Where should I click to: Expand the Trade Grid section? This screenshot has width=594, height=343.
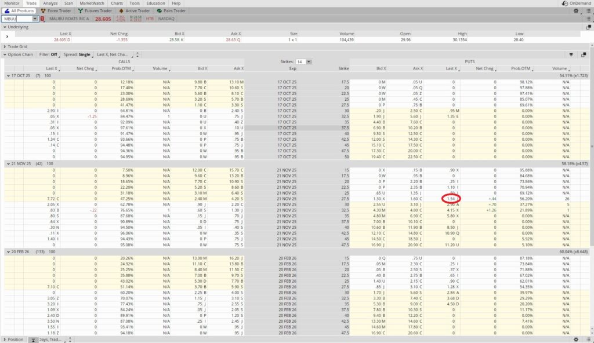tap(5, 46)
